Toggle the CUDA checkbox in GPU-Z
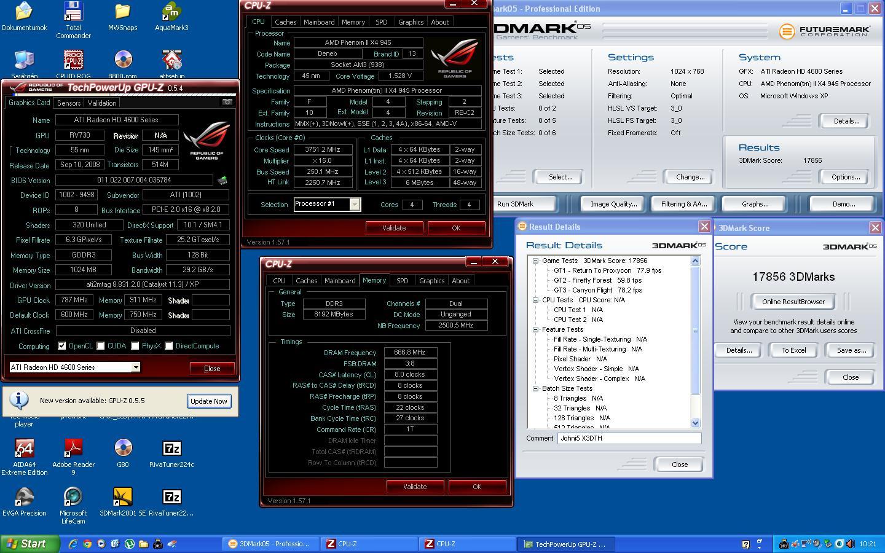The height and width of the screenshot is (553, 885). pos(101,346)
